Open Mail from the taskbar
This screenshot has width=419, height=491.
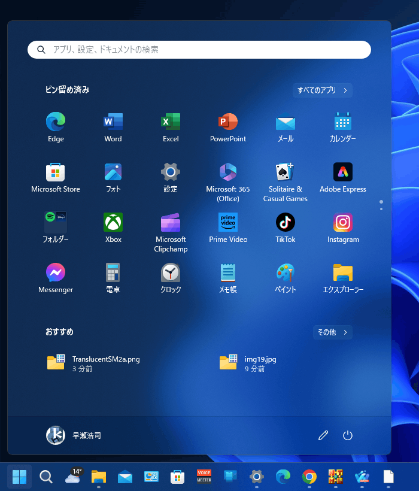click(x=125, y=477)
